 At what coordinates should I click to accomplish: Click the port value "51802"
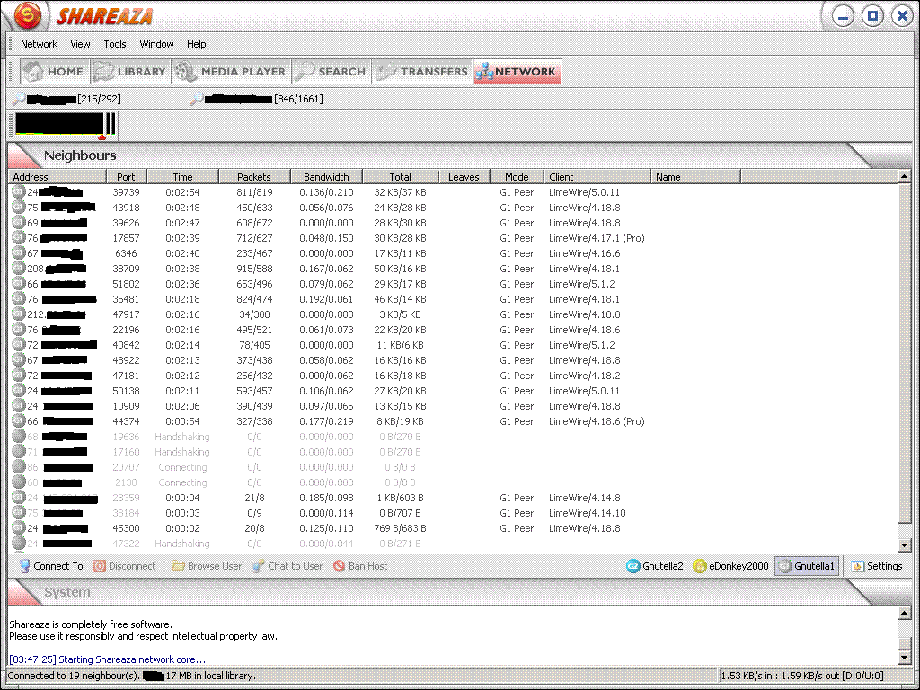126,284
